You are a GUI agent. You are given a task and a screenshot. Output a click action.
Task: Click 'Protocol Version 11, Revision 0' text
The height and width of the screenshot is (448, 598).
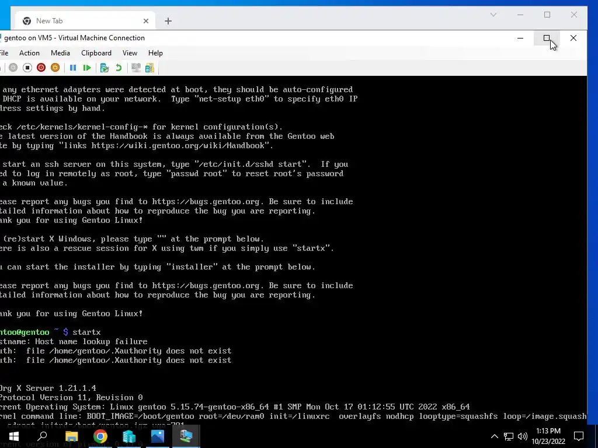(71, 397)
